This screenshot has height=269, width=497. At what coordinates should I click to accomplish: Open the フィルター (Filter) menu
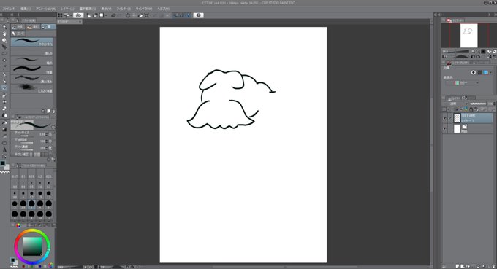[x=124, y=9]
